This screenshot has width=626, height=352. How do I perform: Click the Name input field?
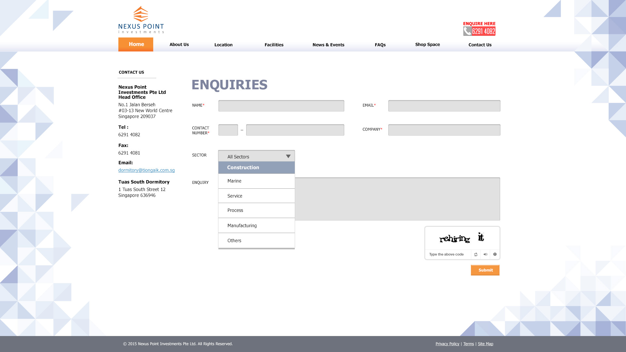coord(281,106)
